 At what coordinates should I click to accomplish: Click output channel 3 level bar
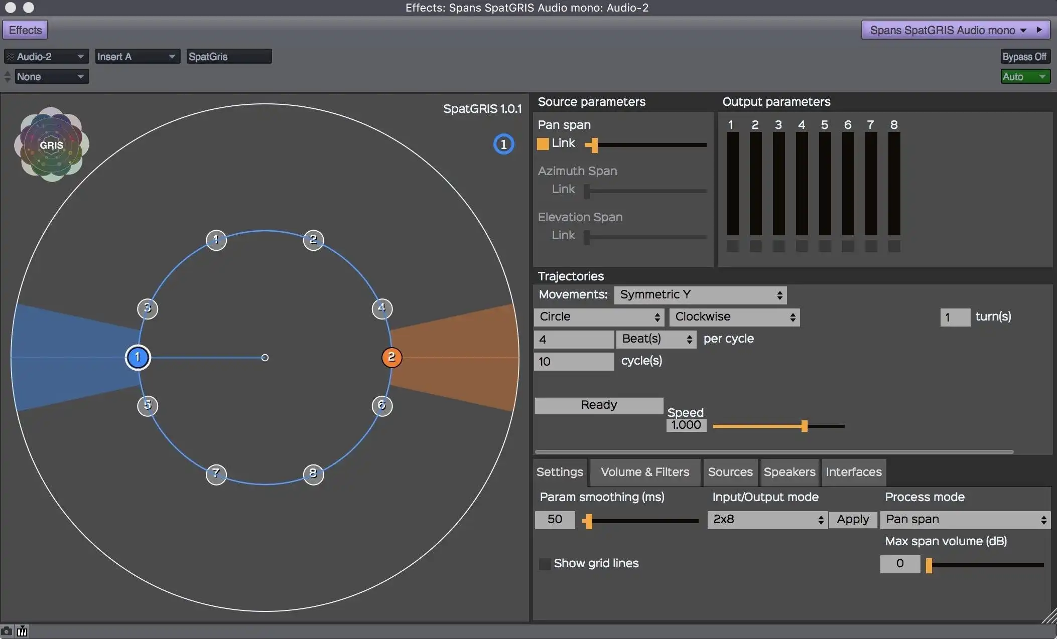coord(777,184)
